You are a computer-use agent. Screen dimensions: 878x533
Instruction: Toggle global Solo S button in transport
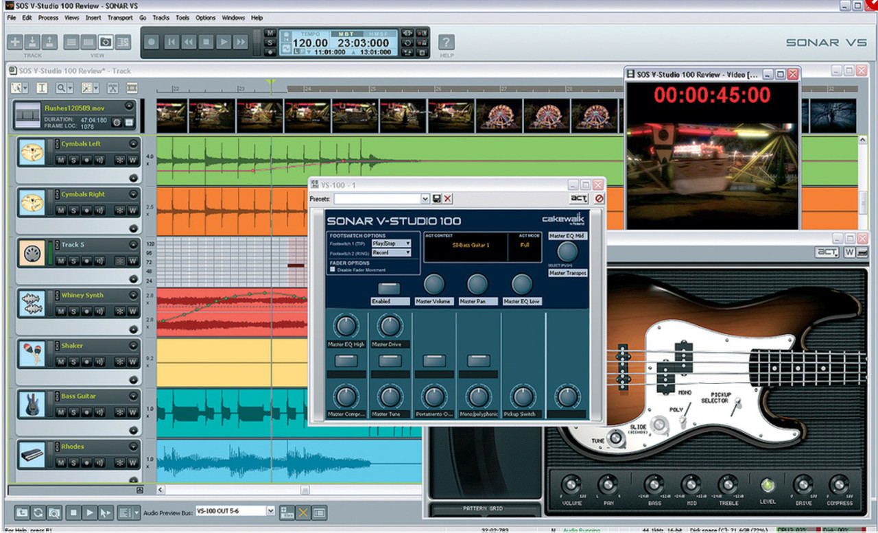tap(270, 43)
